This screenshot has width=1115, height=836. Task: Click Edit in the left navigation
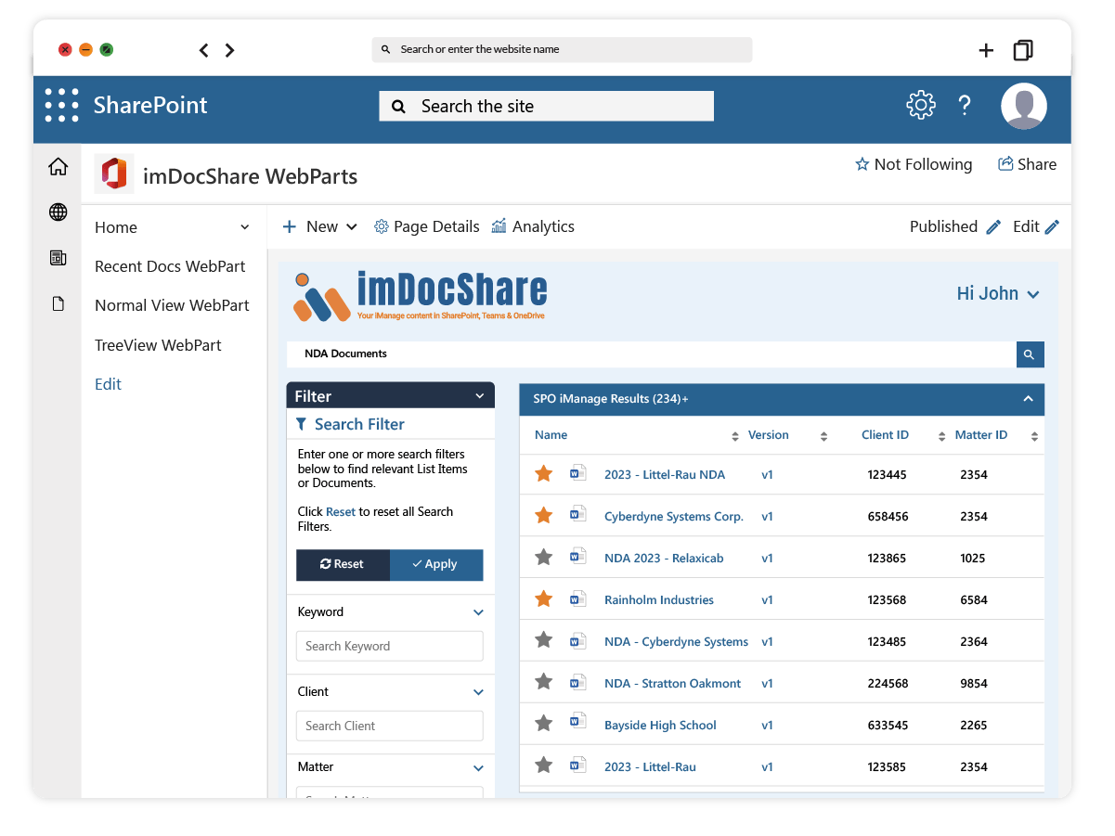[x=108, y=384]
